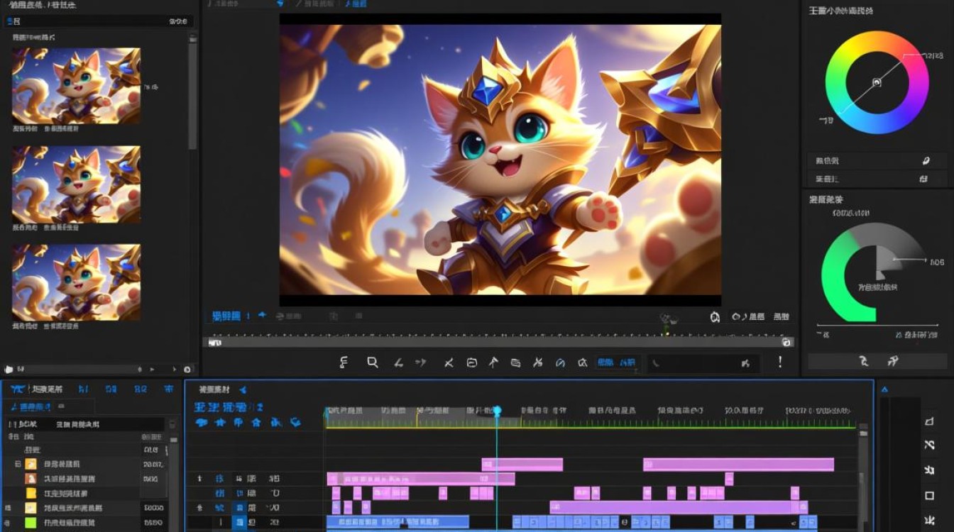This screenshot has width=954, height=532.
Task: Pick a hue on the color wheel ring
Action: tap(877, 82)
